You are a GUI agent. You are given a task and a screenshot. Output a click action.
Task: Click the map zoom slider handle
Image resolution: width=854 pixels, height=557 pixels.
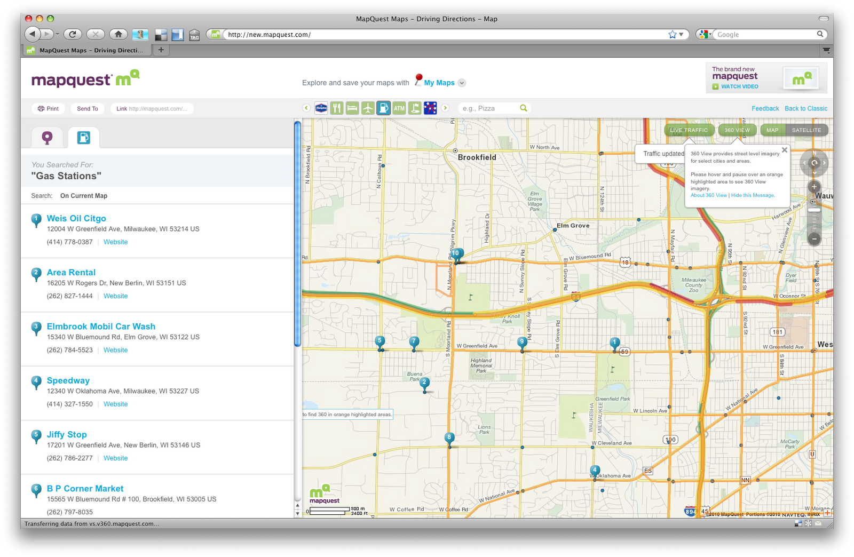pyautogui.click(x=814, y=210)
